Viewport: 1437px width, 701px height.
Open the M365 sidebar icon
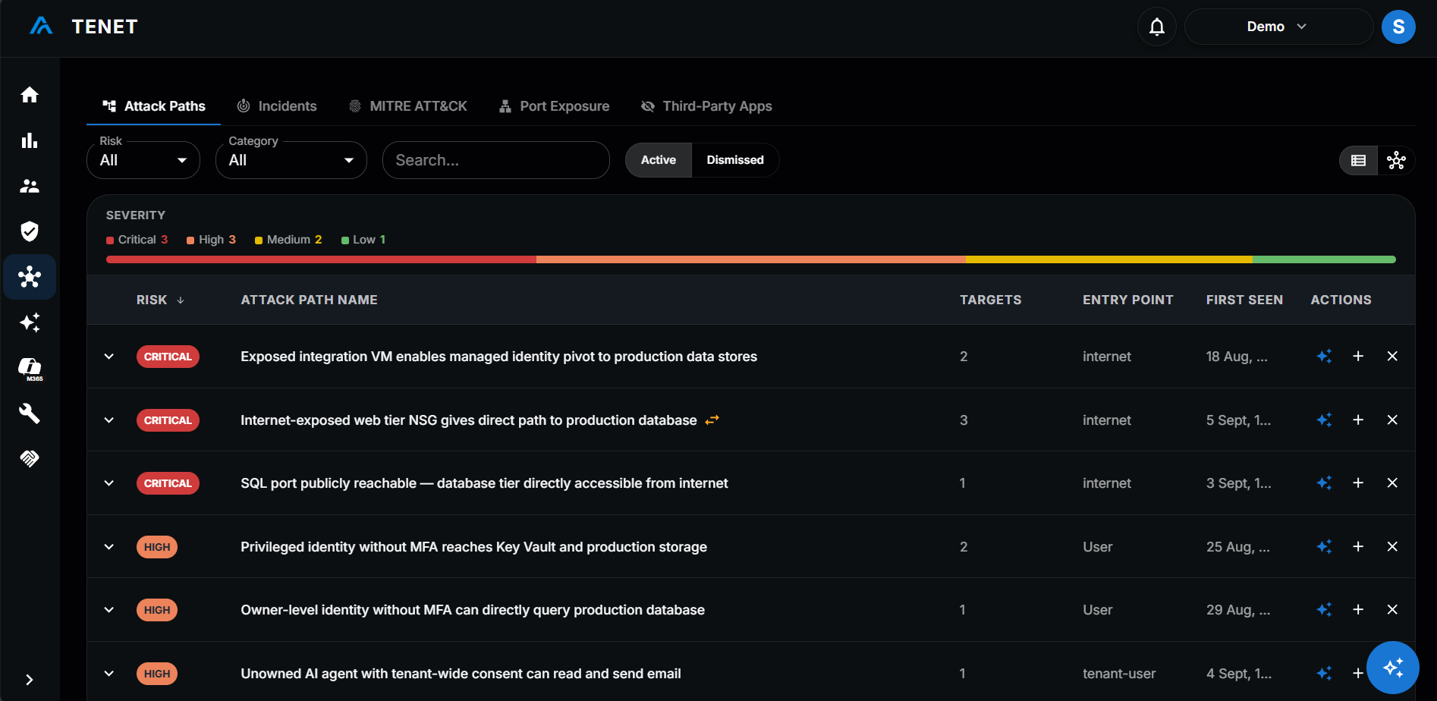[x=30, y=369]
